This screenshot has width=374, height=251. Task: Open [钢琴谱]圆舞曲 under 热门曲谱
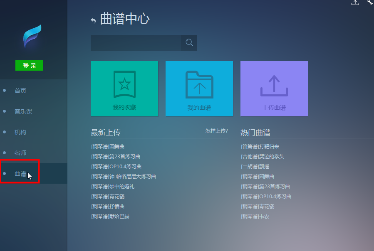[x=258, y=177]
